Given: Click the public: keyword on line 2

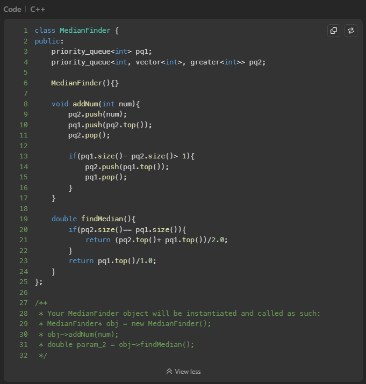Looking at the screenshot, I should (x=49, y=41).
